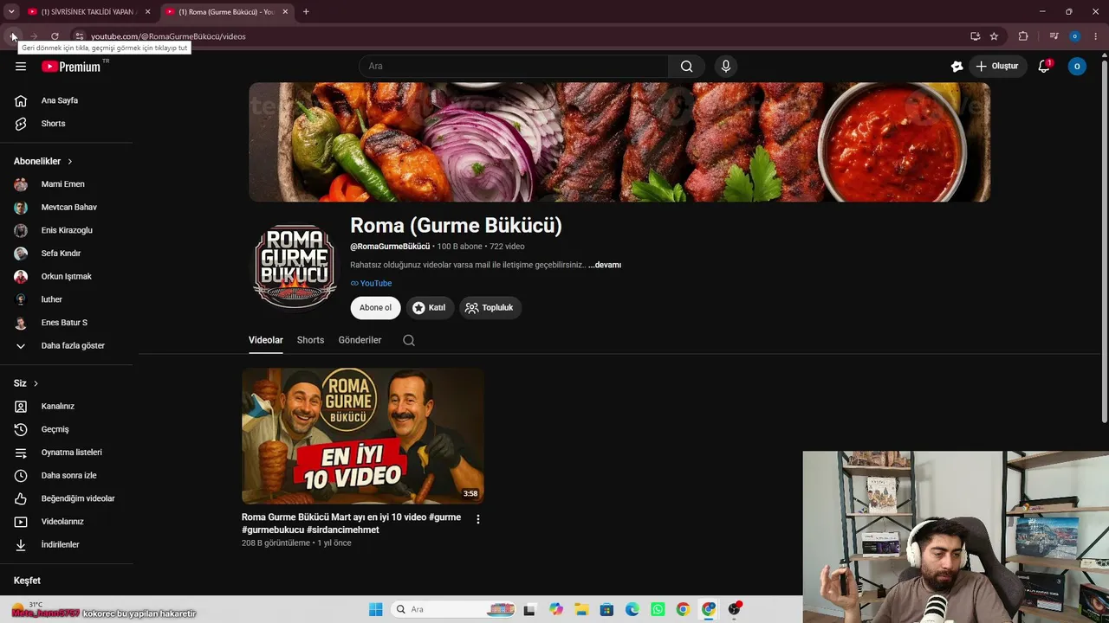This screenshot has height=623, width=1109.
Task: Bookmark this page with the star icon
Action: tap(994, 36)
